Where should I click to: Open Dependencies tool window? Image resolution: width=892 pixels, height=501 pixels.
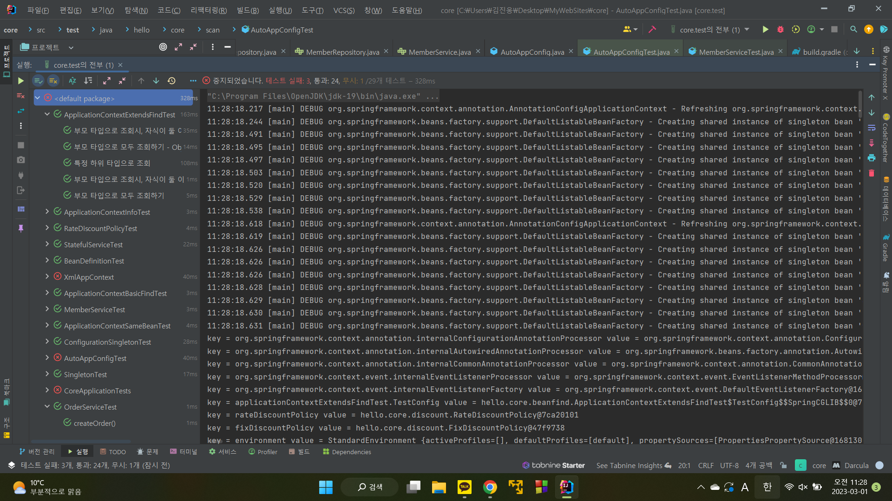click(347, 452)
